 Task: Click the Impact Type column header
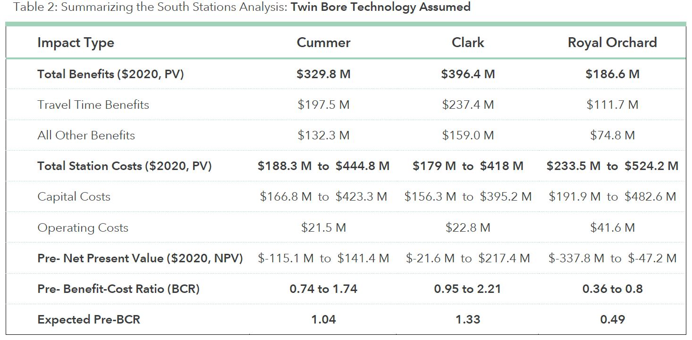pos(76,43)
